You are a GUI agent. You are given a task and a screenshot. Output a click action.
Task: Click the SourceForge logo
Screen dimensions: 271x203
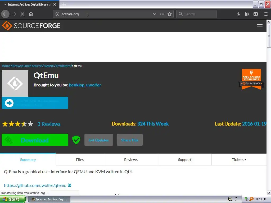31,26
